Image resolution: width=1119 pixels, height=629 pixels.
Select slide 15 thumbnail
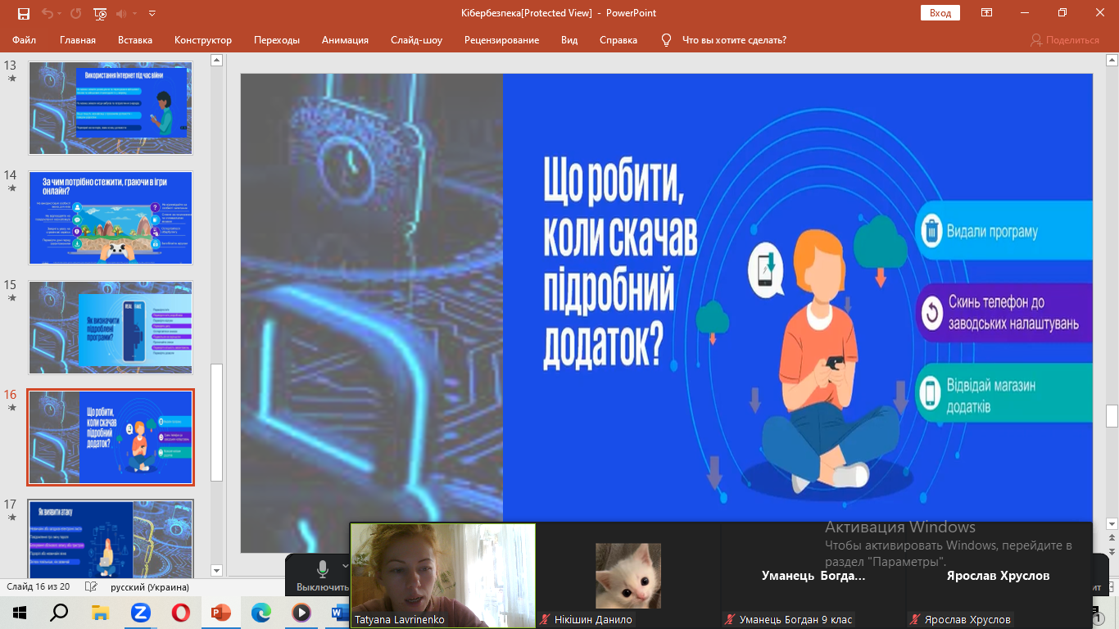(x=111, y=328)
